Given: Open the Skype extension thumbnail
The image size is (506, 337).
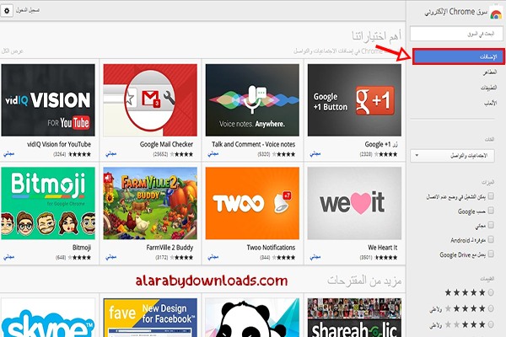Looking at the screenshot, I should coord(48,318).
